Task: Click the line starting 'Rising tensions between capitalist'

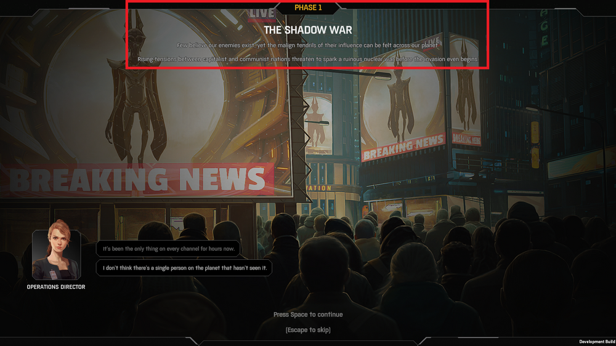Action: pyautogui.click(x=308, y=59)
